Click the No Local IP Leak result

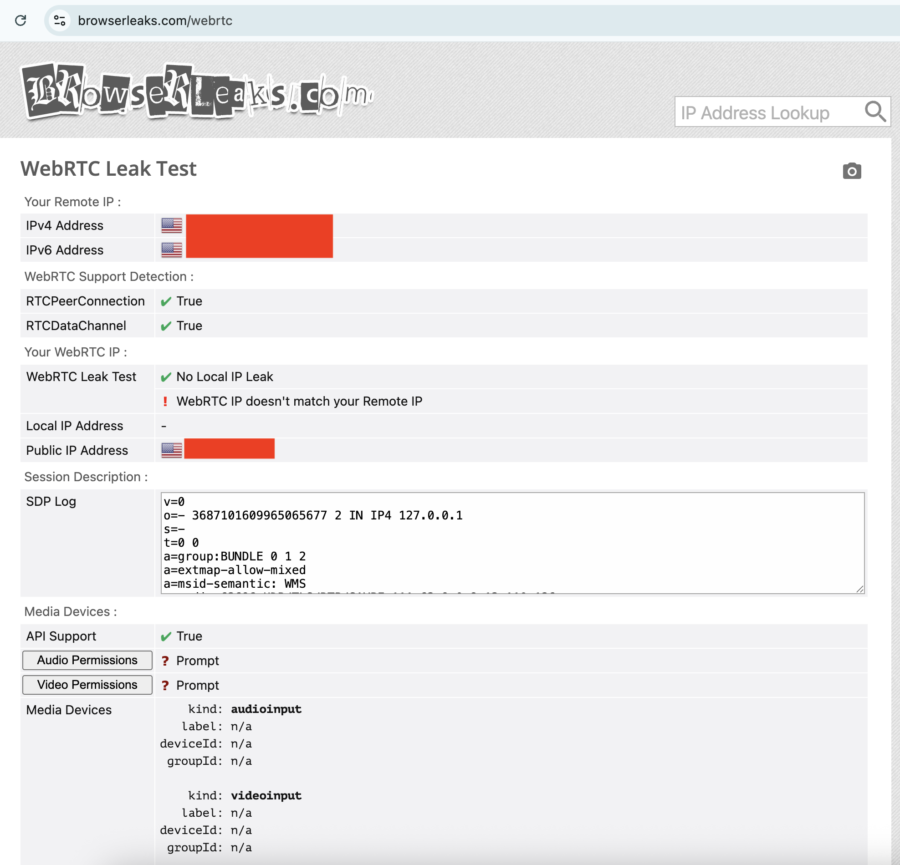(225, 377)
